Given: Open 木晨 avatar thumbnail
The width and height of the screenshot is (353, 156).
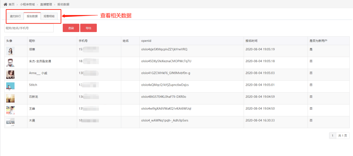Looking at the screenshot, I should point(10,122).
